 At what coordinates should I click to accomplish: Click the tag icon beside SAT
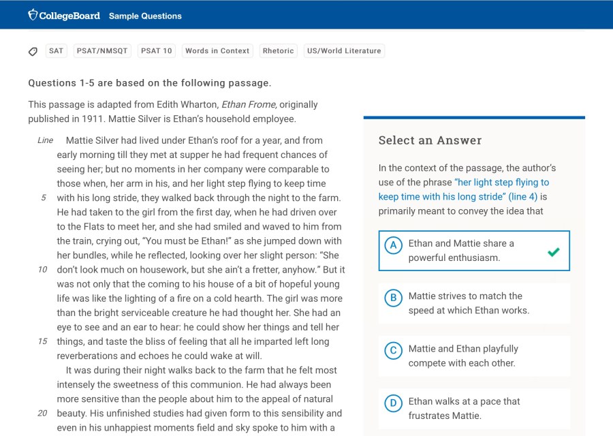[x=33, y=51]
